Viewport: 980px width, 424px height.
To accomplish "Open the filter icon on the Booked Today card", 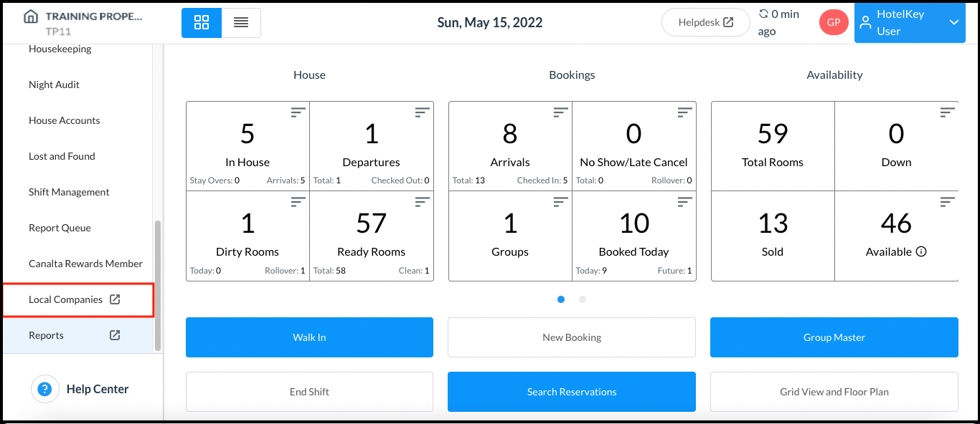I will click(x=684, y=201).
